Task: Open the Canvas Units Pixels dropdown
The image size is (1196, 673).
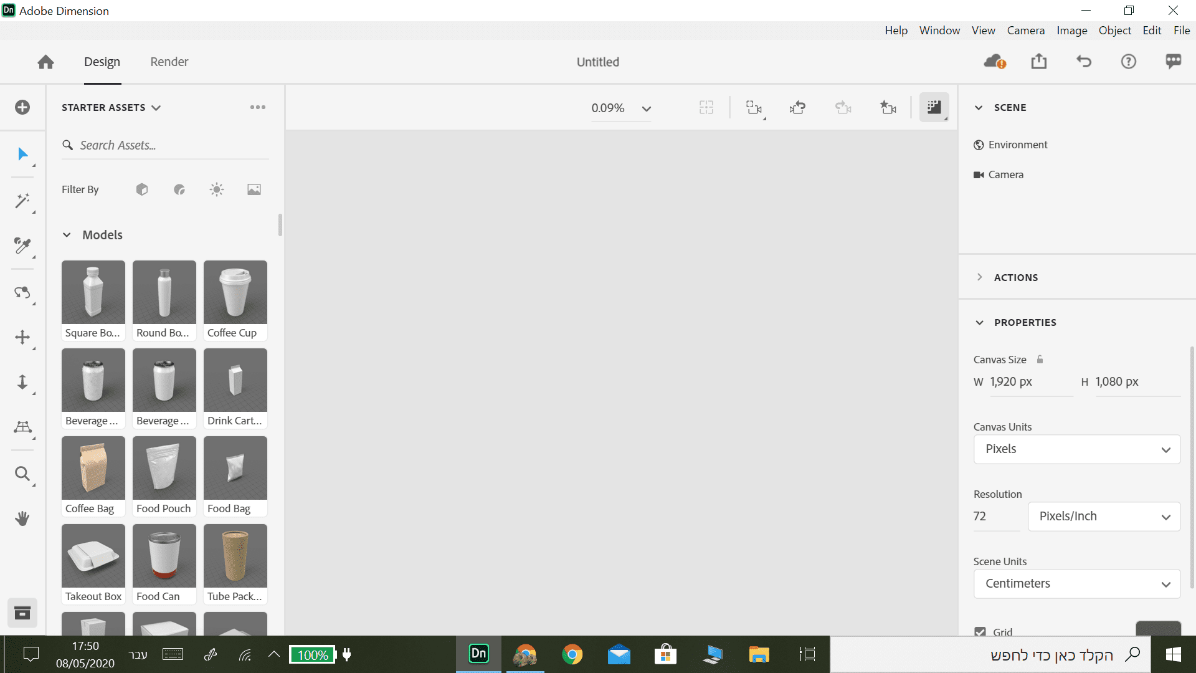Action: click(x=1076, y=449)
